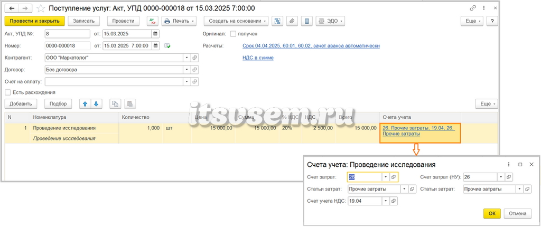Open document structure of subordination icon

[x=277, y=21]
